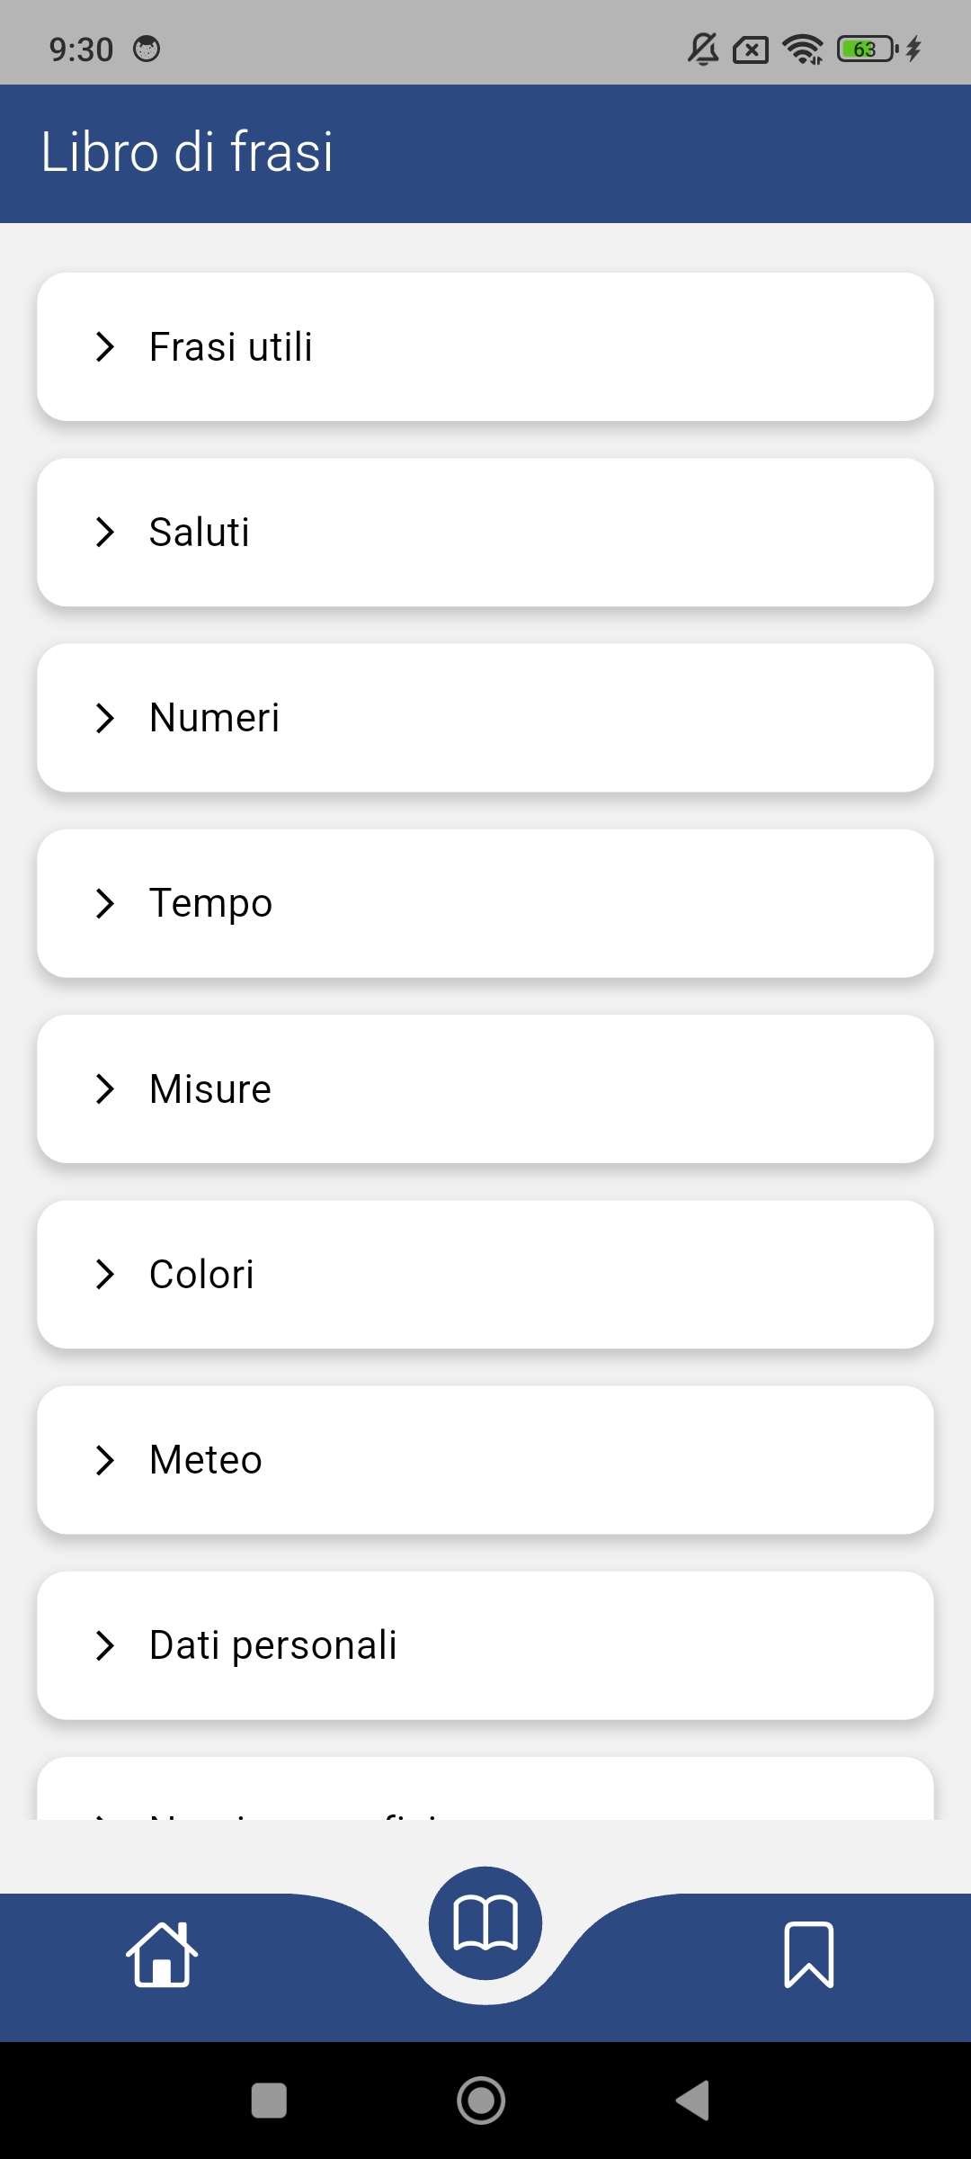Tap the Wi-Fi signal status icon
Screen dimensions: 971x2159
click(x=802, y=49)
